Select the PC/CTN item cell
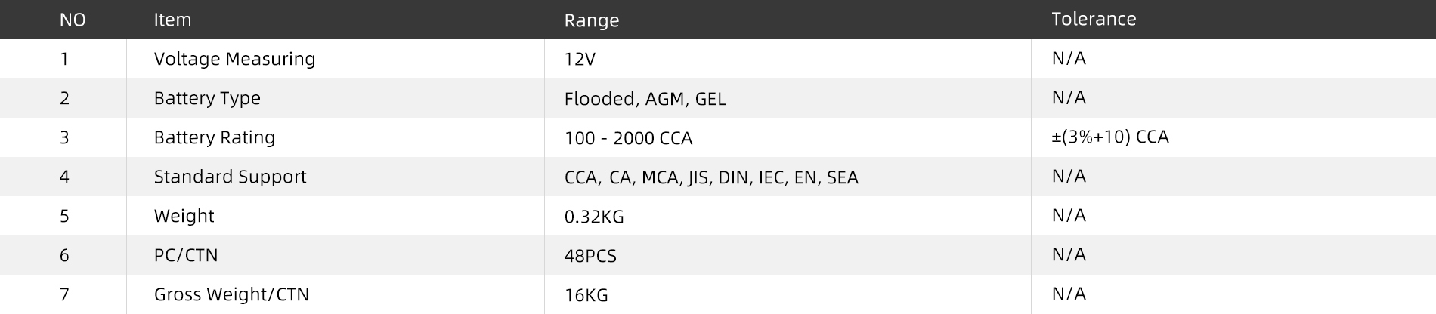Viewport: 1436px width, 314px height. (186, 255)
